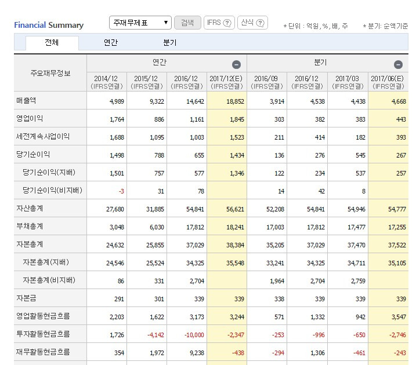
Task: Collapse the 분기 column group minus icon
Action: tap(398, 65)
